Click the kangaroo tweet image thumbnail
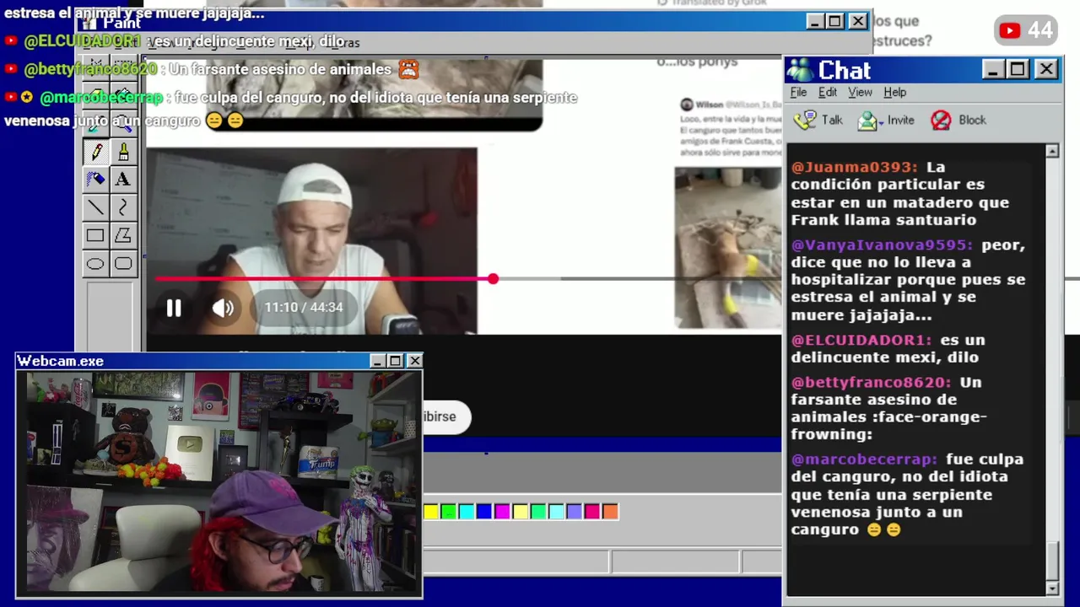Viewport: 1080px width, 607px height. click(728, 247)
